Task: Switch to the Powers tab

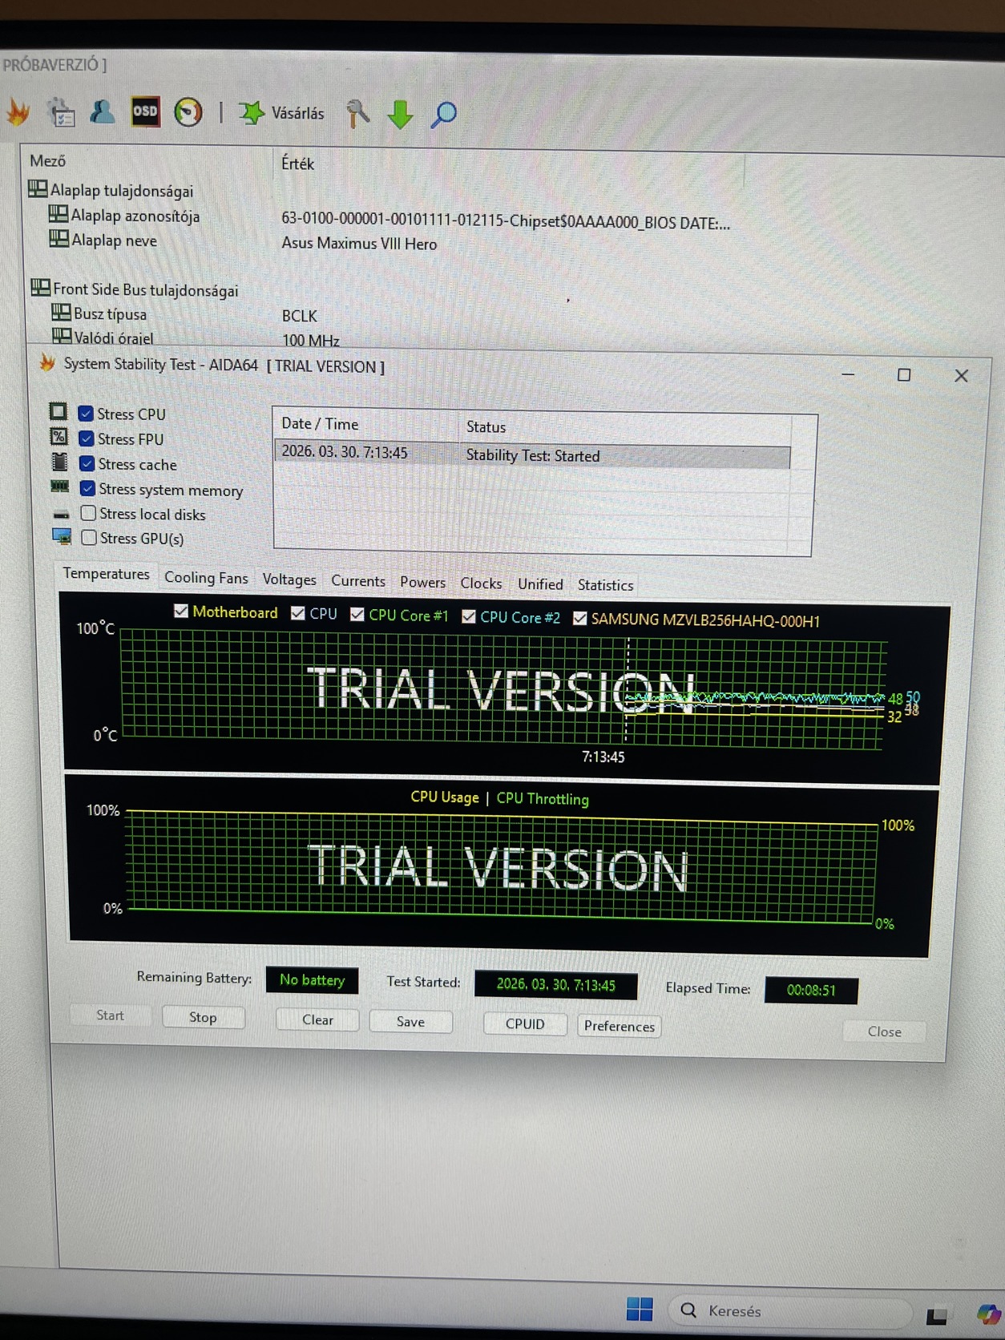Action: point(422,583)
